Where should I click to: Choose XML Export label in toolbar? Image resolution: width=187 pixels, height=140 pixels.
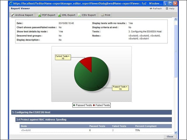coord(68,15)
